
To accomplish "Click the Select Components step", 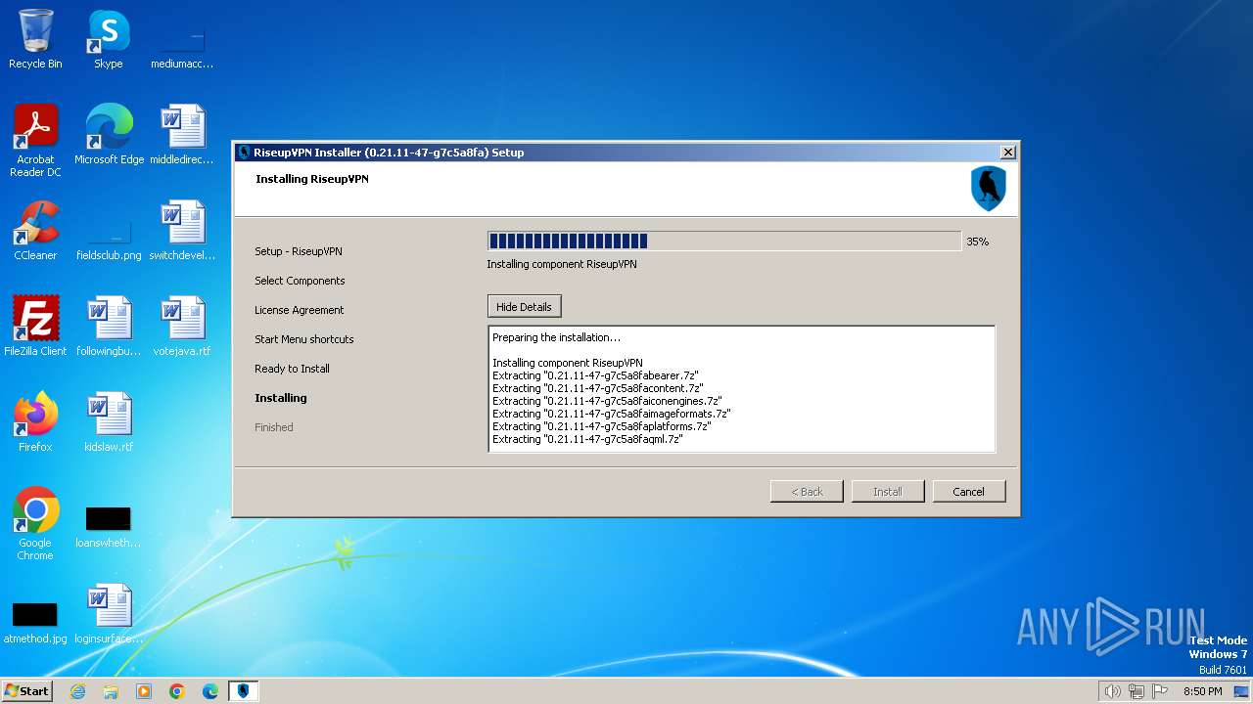I will pos(300,281).
